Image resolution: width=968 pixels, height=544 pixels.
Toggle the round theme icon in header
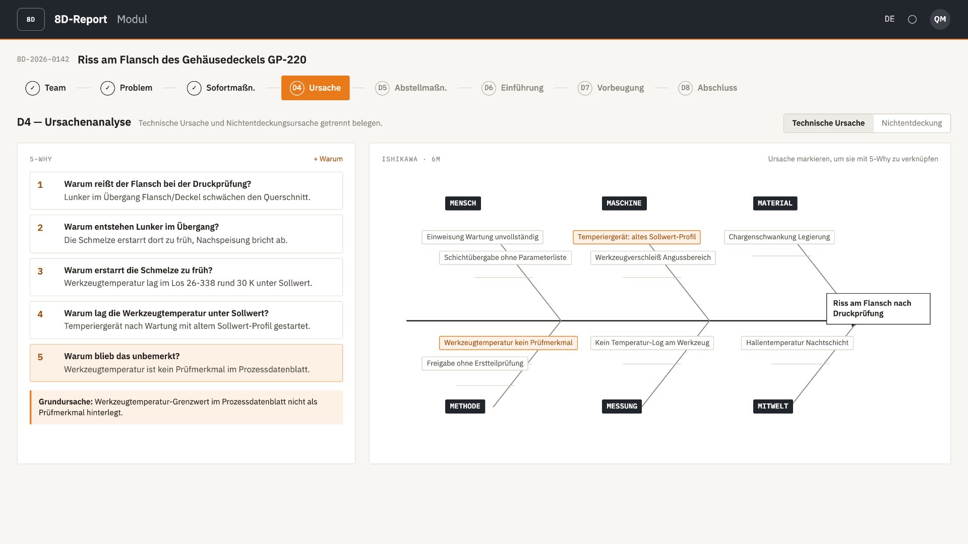912,19
